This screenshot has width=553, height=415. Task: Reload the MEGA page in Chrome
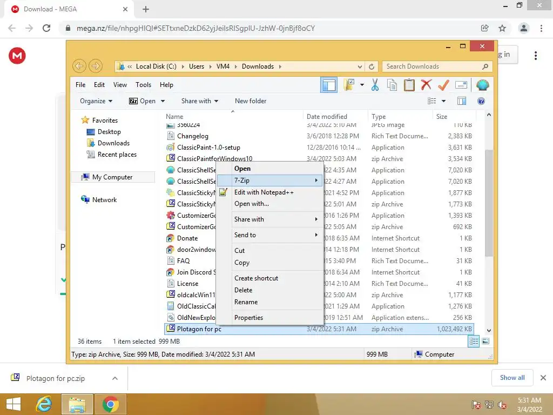(x=46, y=28)
